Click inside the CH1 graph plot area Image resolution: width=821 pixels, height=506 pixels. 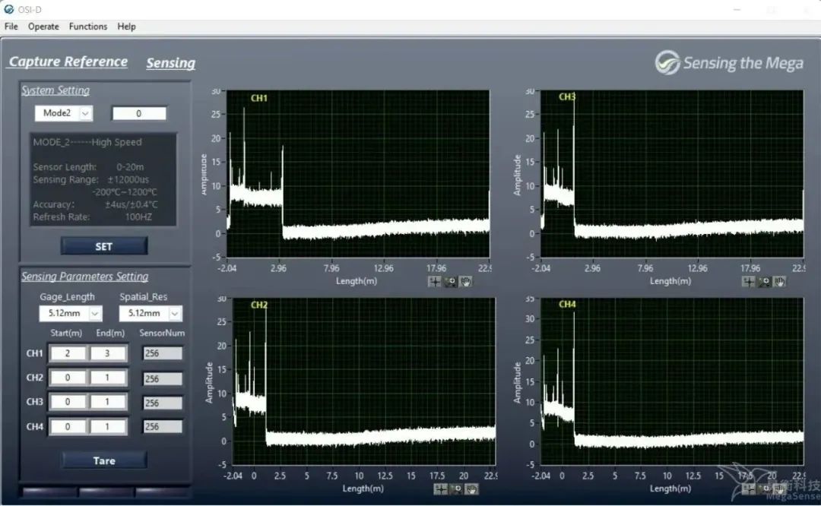[x=357, y=174]
